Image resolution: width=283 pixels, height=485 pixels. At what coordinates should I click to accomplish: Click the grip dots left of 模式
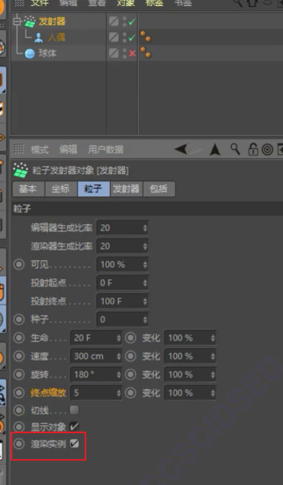pyautogui.click(x=19, y=149)
